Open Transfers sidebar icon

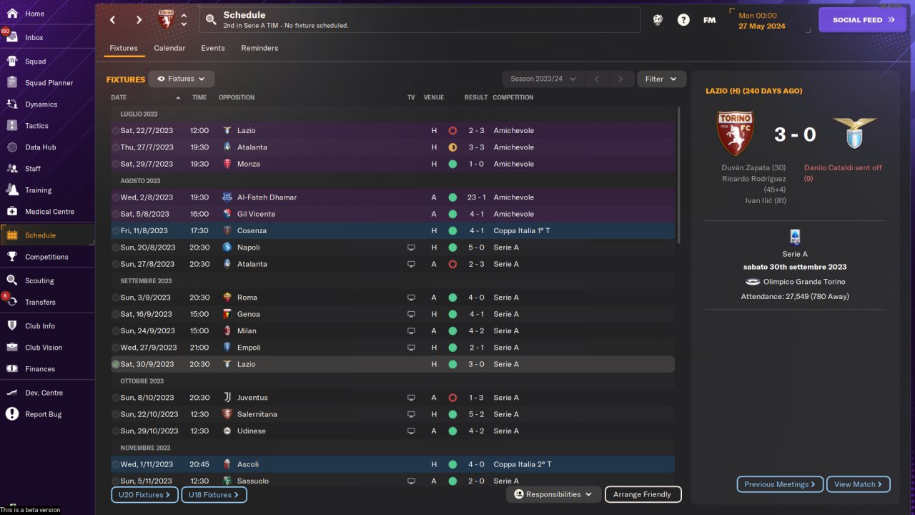tap(12, 302)
